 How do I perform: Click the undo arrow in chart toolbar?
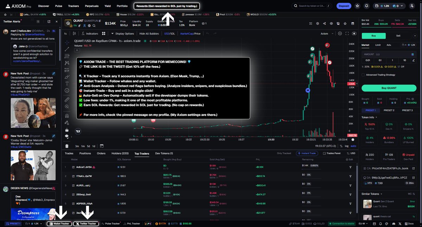point(207,34)
